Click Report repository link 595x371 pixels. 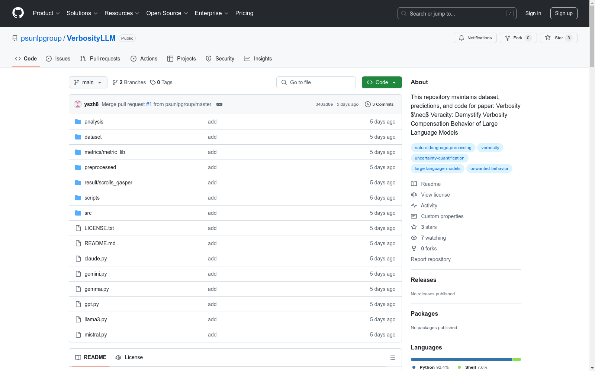(x=431, y=259)
